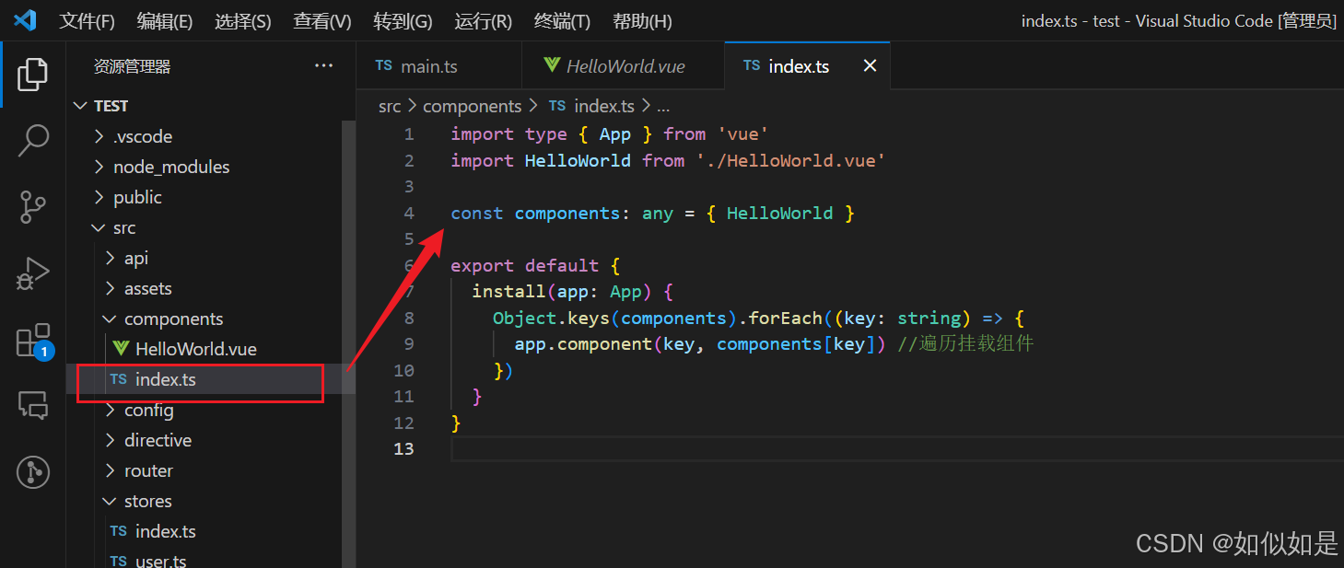Click './HelloWorld.vue' string on line 2
This screenshot has height=568, width=1344.
click(x=790, y=160)
